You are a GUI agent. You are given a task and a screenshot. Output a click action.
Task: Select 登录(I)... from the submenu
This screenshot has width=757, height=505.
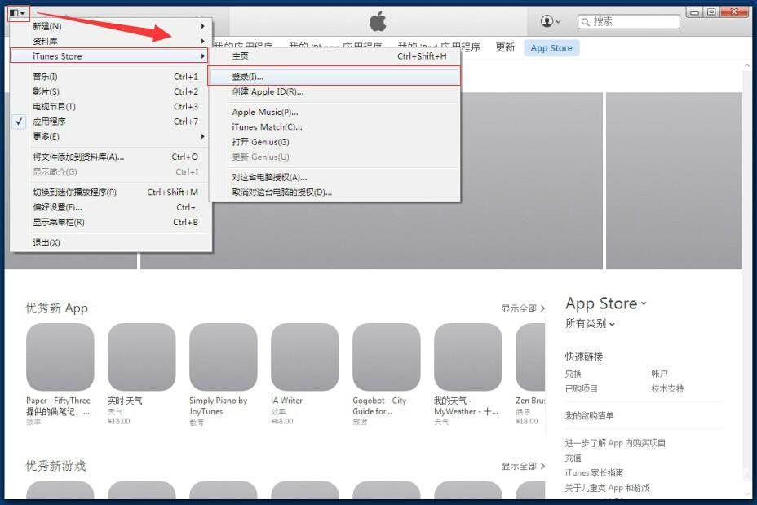tap(248, 77)
